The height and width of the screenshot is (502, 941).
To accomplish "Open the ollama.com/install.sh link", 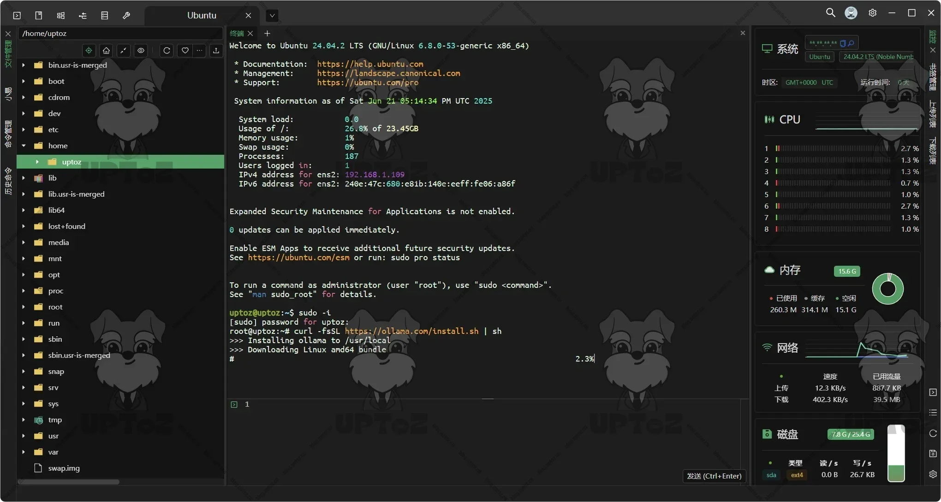I will coord(411,331).
